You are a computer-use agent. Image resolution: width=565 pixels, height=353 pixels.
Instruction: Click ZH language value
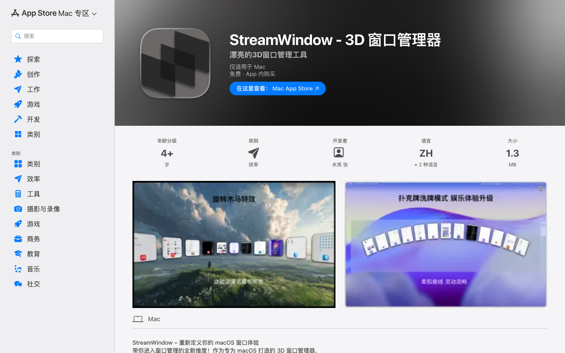tap(426, 153)
